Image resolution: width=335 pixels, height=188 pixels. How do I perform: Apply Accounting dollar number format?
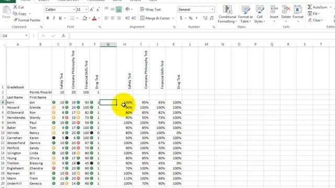(181, 18)
